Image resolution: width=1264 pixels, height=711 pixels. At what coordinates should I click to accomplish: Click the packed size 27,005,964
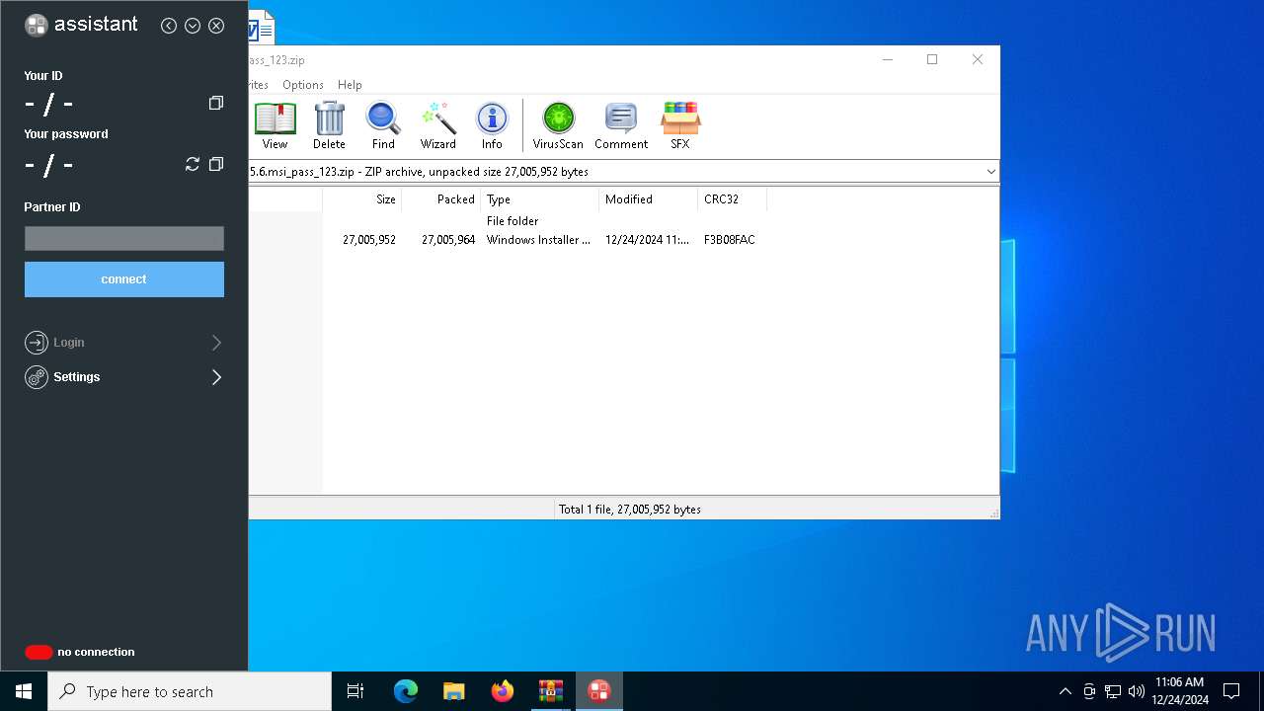(448, 240)
